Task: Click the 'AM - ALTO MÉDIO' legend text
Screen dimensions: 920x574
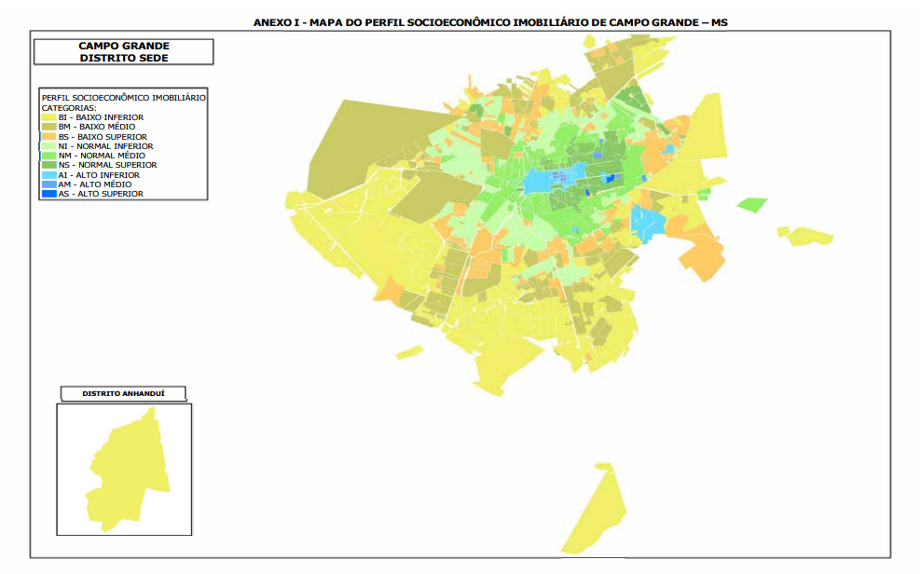Action: coord(95,184)
